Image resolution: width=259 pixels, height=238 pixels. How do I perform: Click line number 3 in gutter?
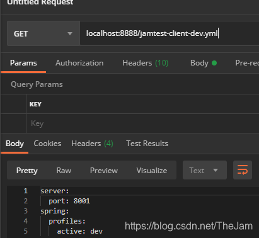[26, 211]
